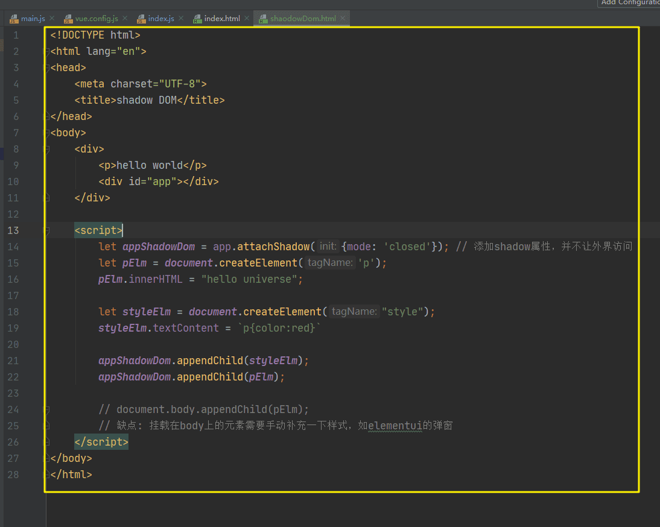The height and width of the screenshot is (527, 660).
Task: Place cursor on "hello universe" string
Action: pyautogui.click(x=252, y=279)
